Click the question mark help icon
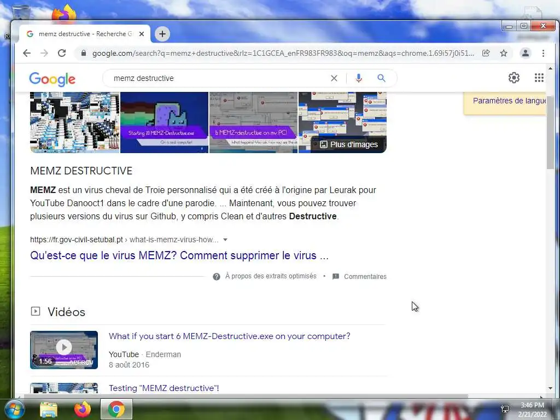Image resolution: width=560 pixels, height=420 pixels. [x=217, y=277]
